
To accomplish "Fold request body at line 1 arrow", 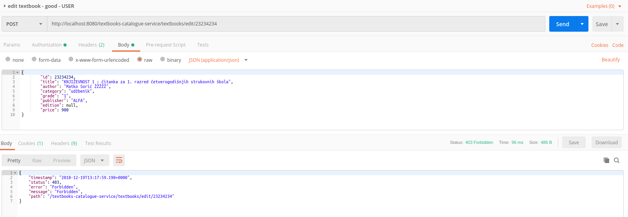I will pos(17,72).
